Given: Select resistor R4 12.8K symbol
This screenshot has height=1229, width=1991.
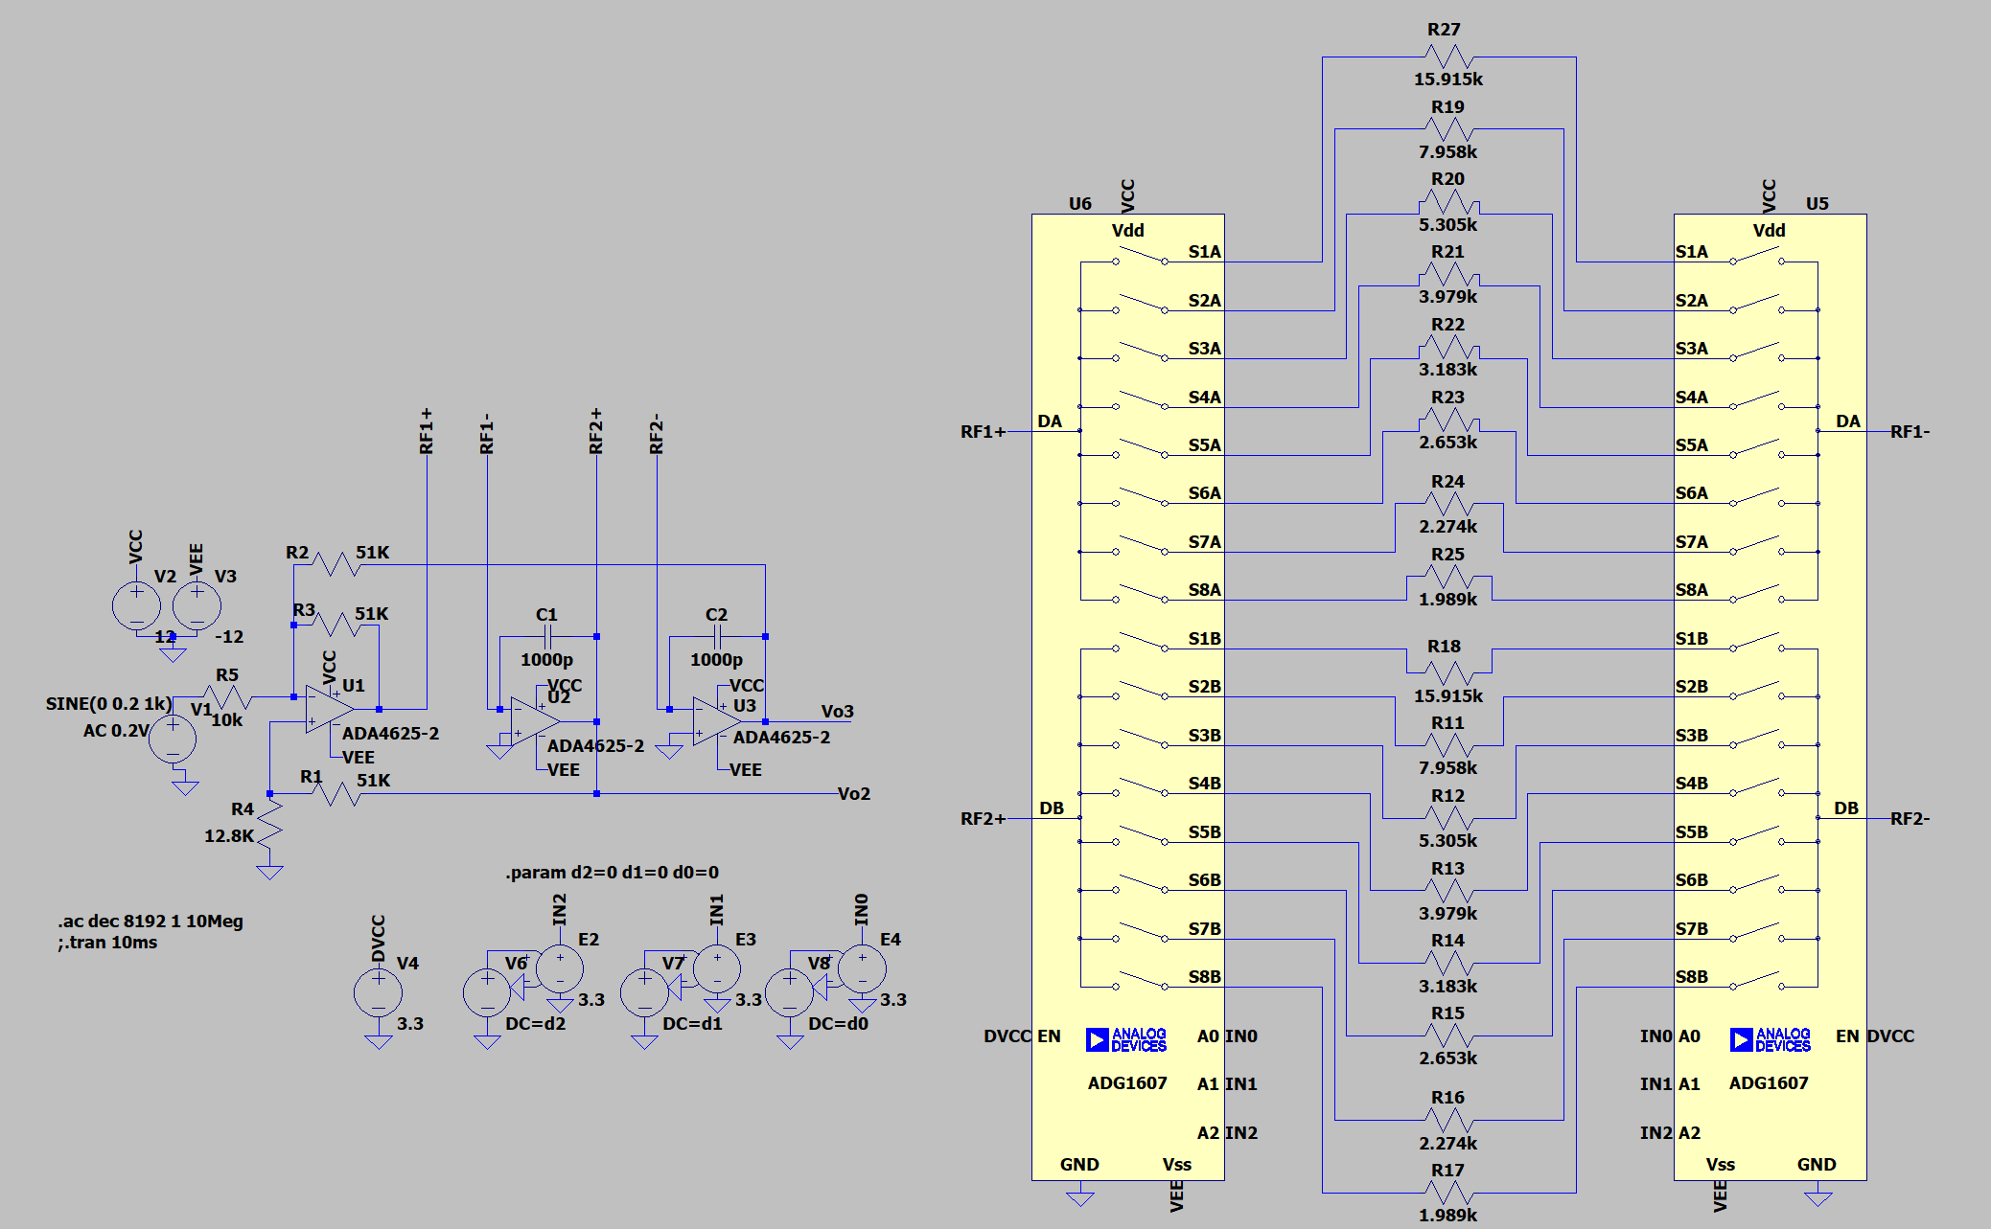Looking at the screenshot, I should pos(270,822).
